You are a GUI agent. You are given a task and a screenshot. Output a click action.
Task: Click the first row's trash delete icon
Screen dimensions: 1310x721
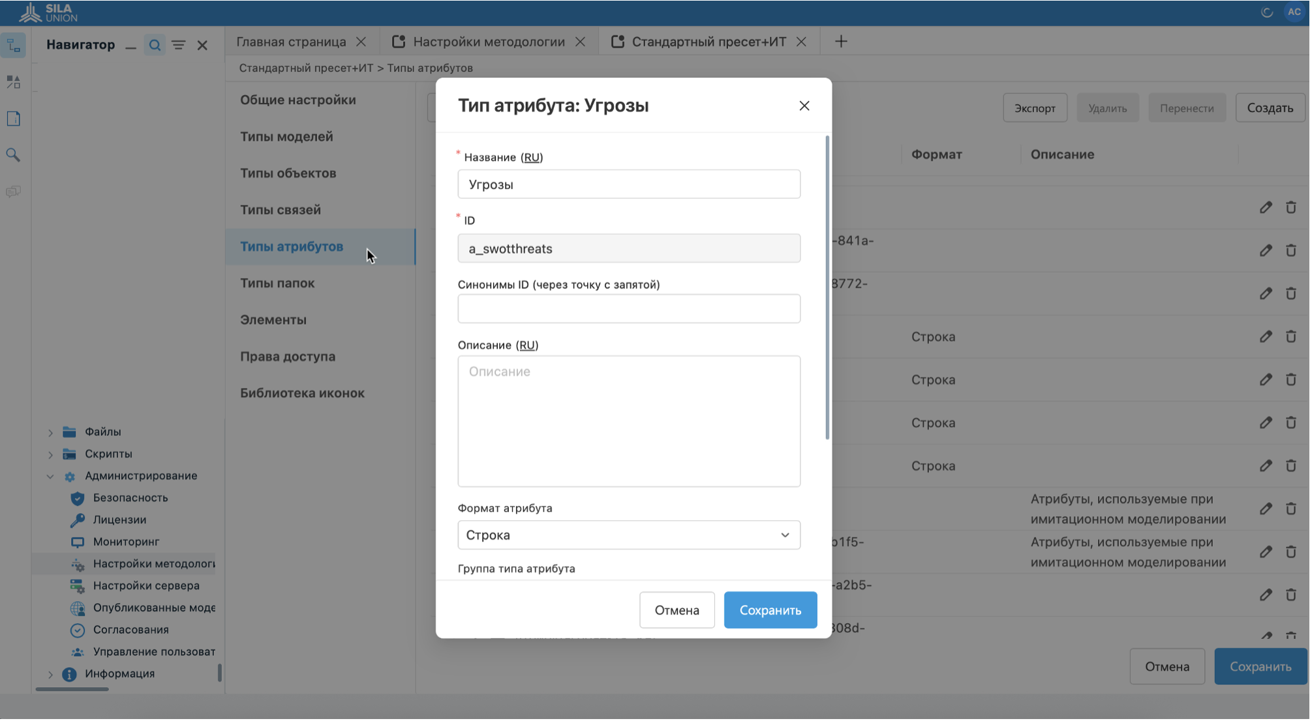point(1290,207)
